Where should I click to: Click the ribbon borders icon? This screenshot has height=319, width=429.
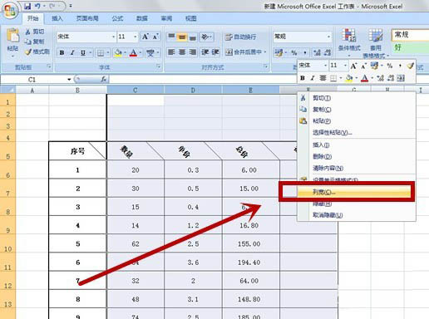coord(101,52)
